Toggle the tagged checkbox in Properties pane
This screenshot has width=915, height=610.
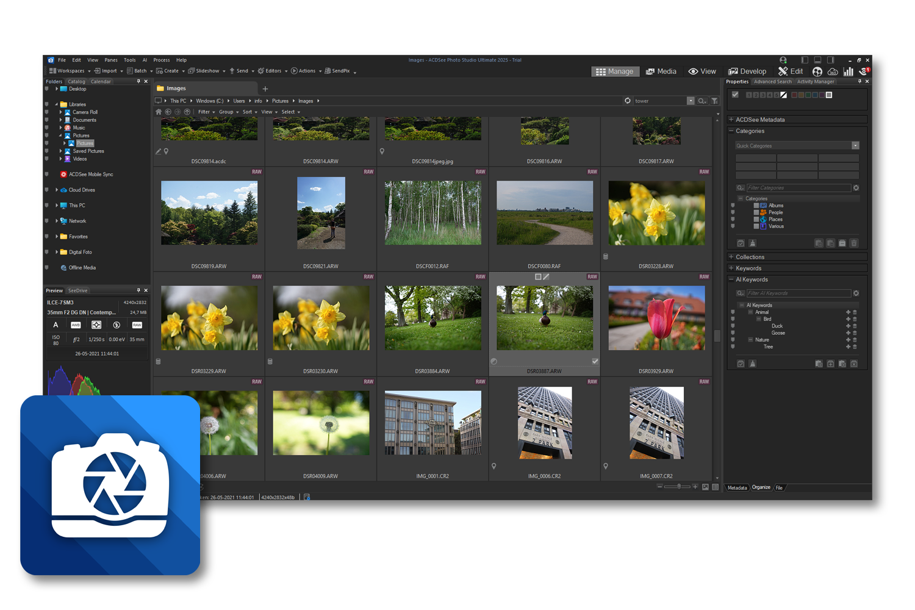[x=735, y=95]
